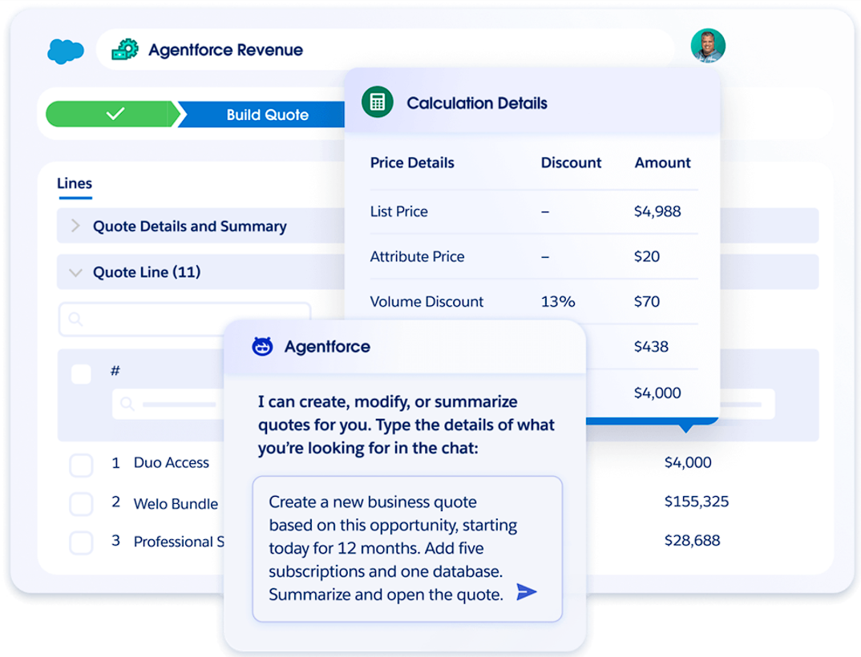The height and width of the screenshot is (657, 861).
Task: Click the $20 attribute price amount
Action: click(x=647, y=256)
